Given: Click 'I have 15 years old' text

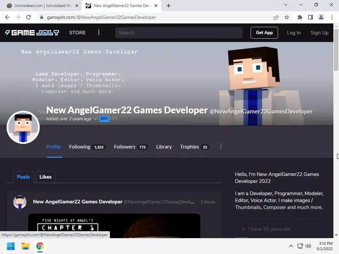Looking at the screenshot, I should coord(269,229).
